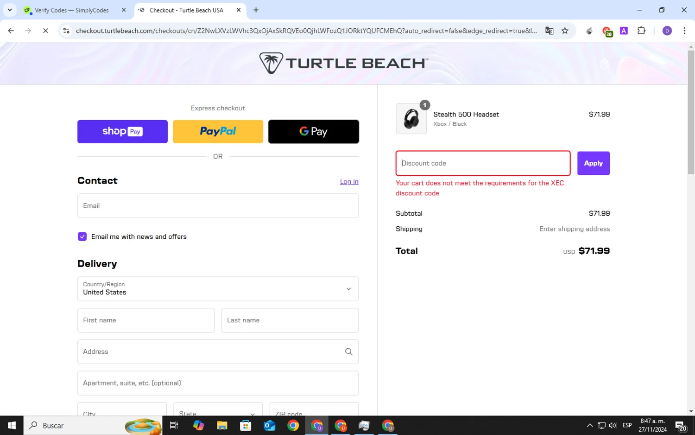The height and width of the screenshot is (435, 695).
Task: Show hidden system tray icons
Action: (589, 425)
